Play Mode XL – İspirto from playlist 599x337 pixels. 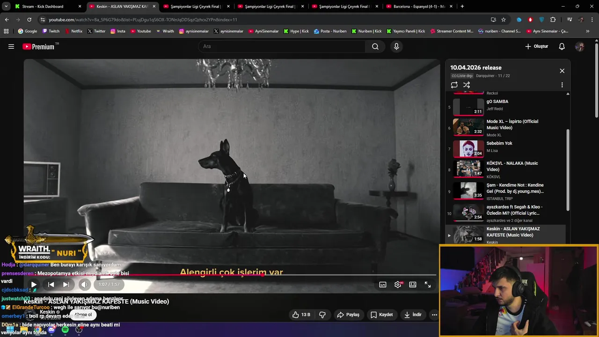(506, 127)
